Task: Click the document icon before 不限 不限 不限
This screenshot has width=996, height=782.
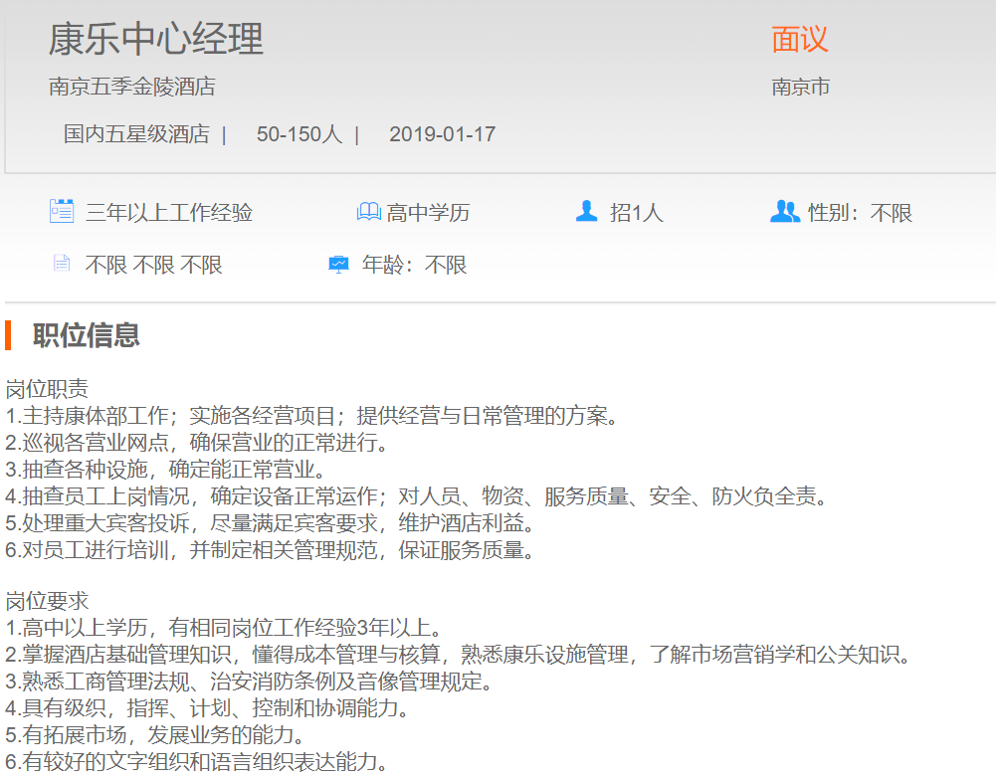Action: coord(62,264)
